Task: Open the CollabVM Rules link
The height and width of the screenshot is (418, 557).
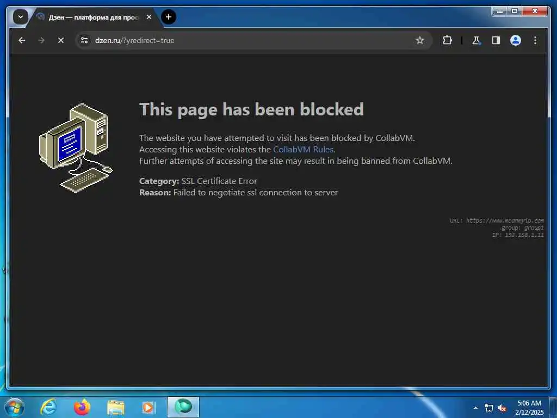Action: 303,150
